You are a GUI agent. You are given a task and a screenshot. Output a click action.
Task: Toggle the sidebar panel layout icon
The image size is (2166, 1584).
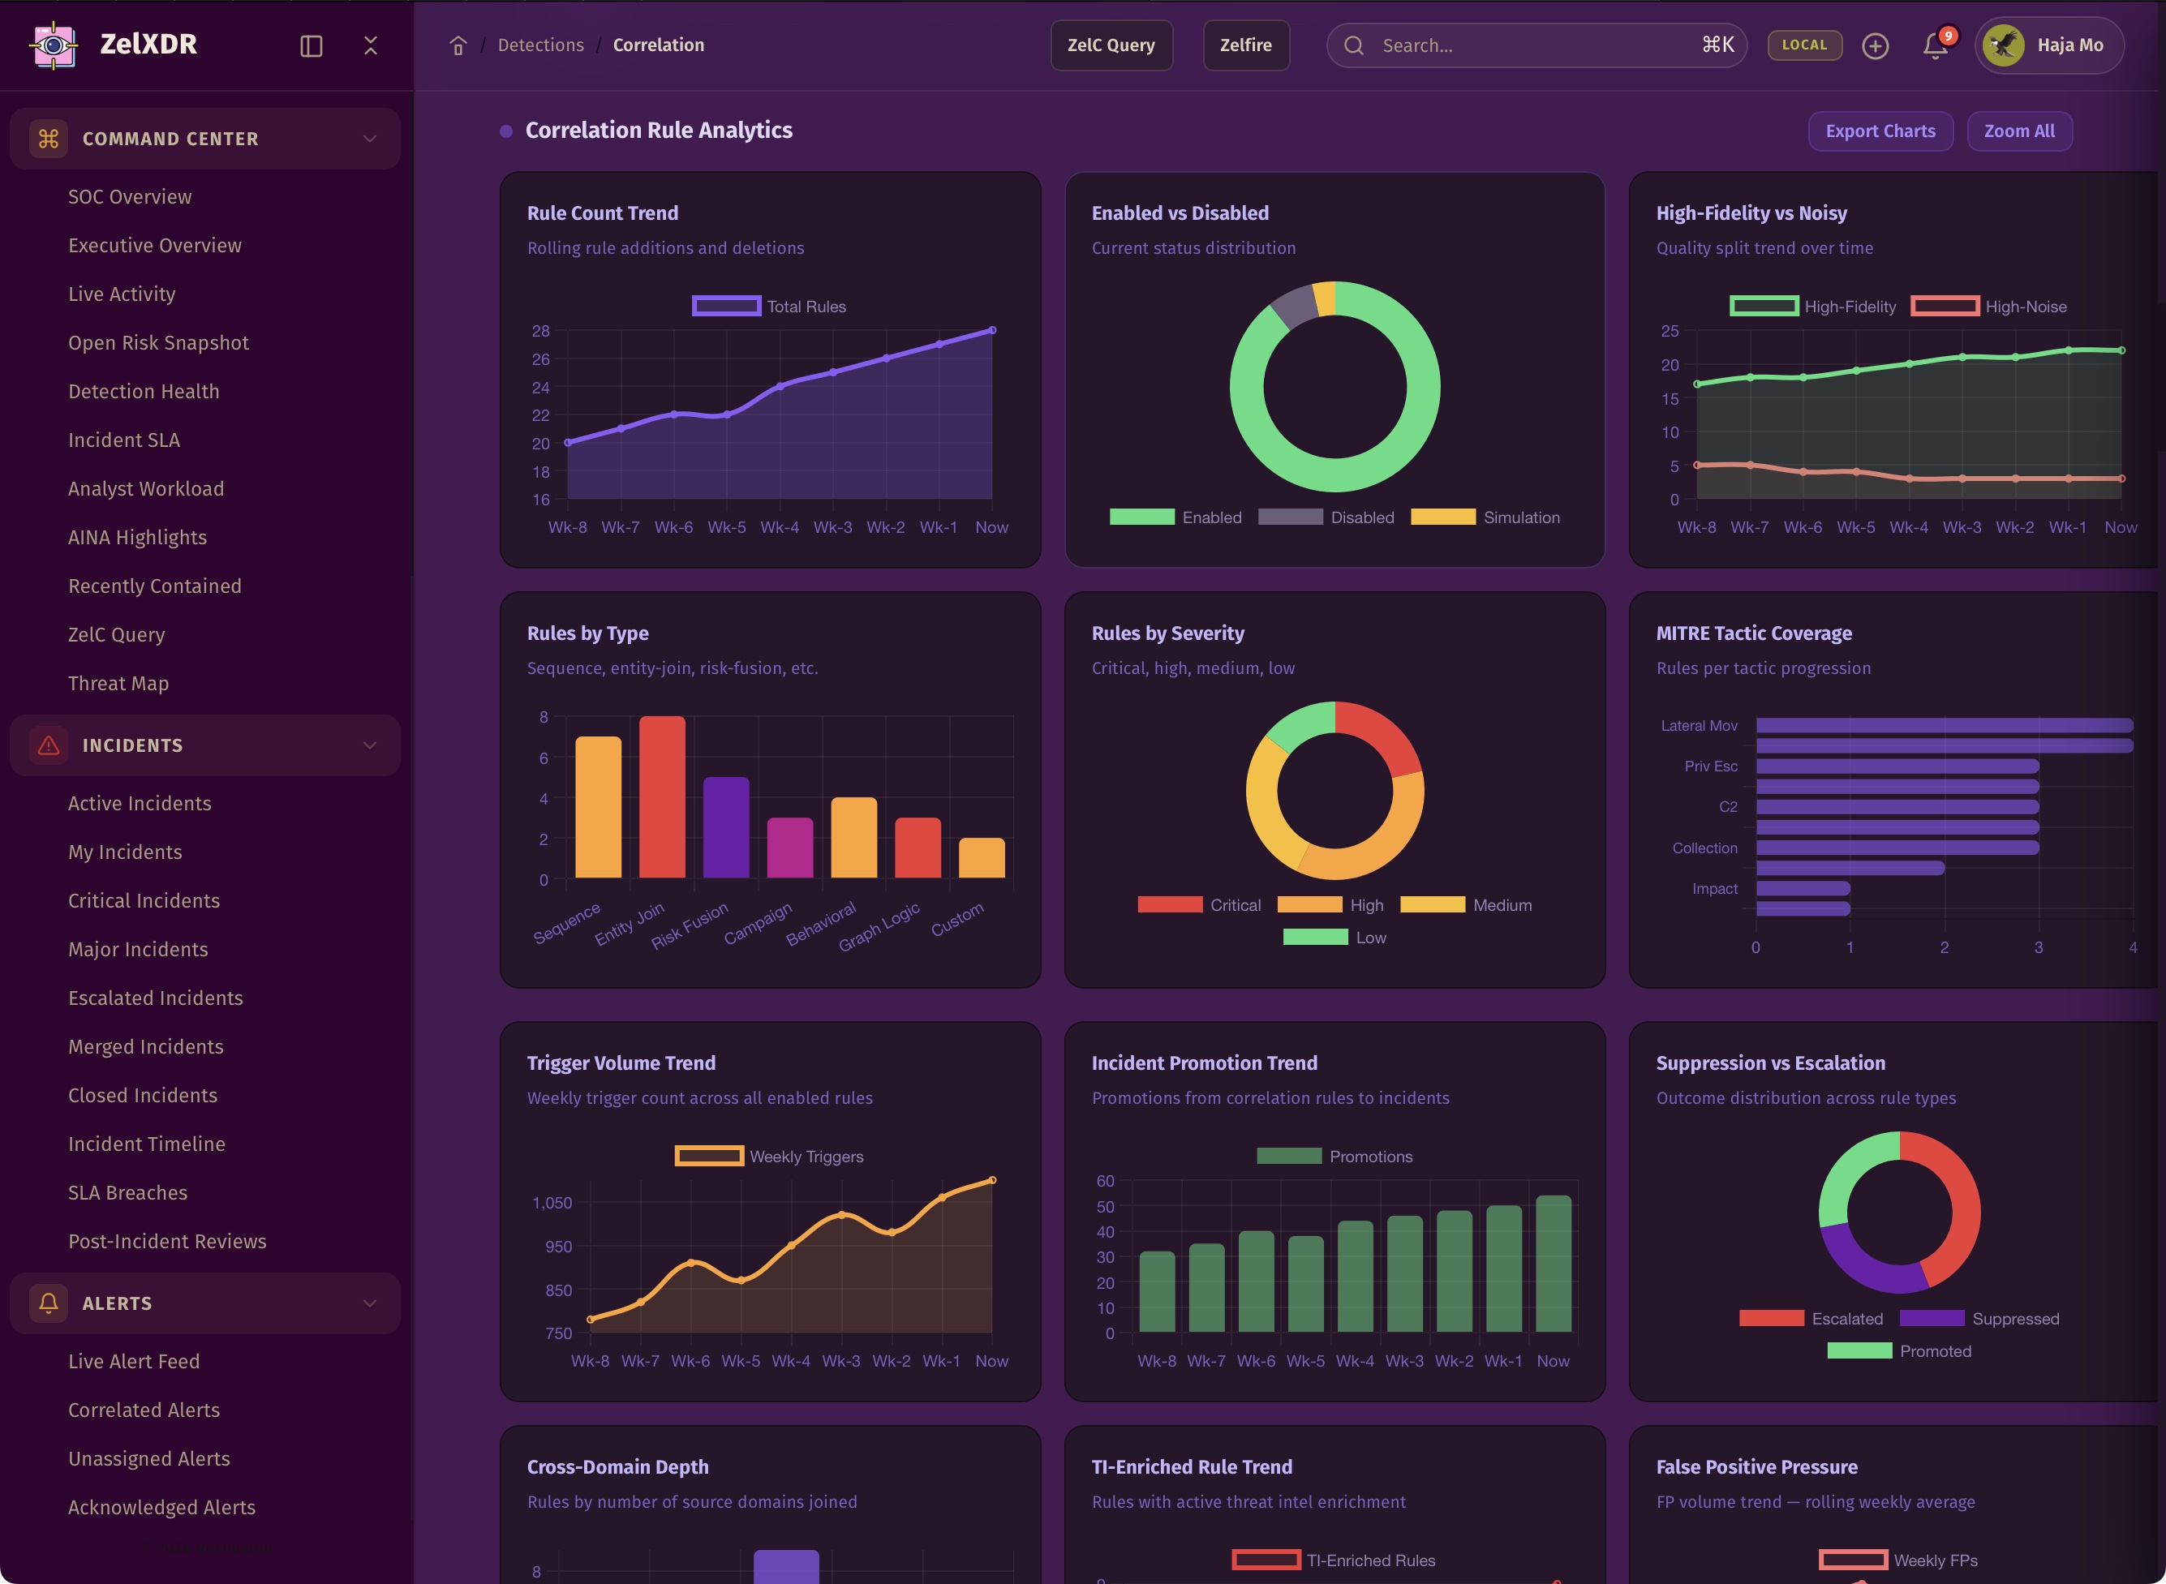point(311,46)
